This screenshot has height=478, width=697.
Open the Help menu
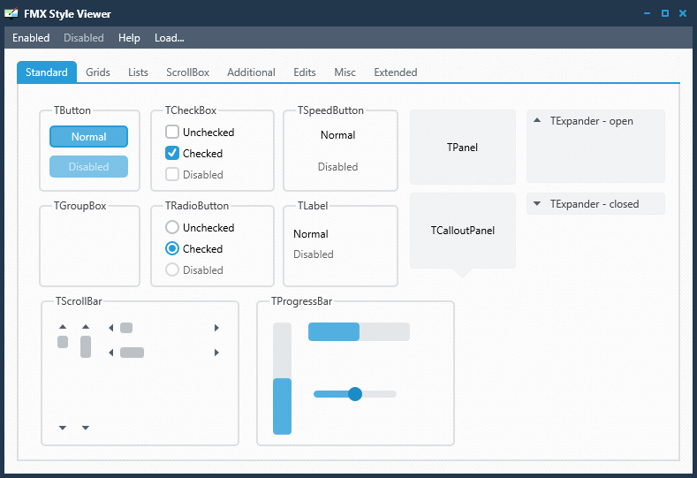[x=129, y=38]
